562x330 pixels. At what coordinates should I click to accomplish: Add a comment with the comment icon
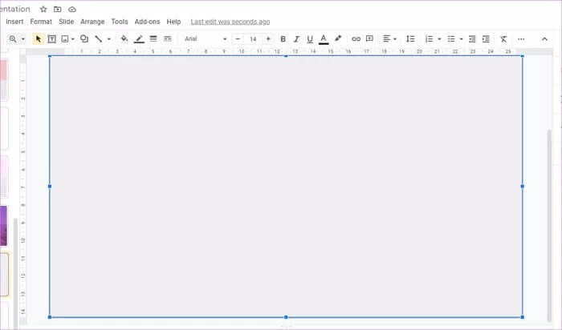click(369, 38)
